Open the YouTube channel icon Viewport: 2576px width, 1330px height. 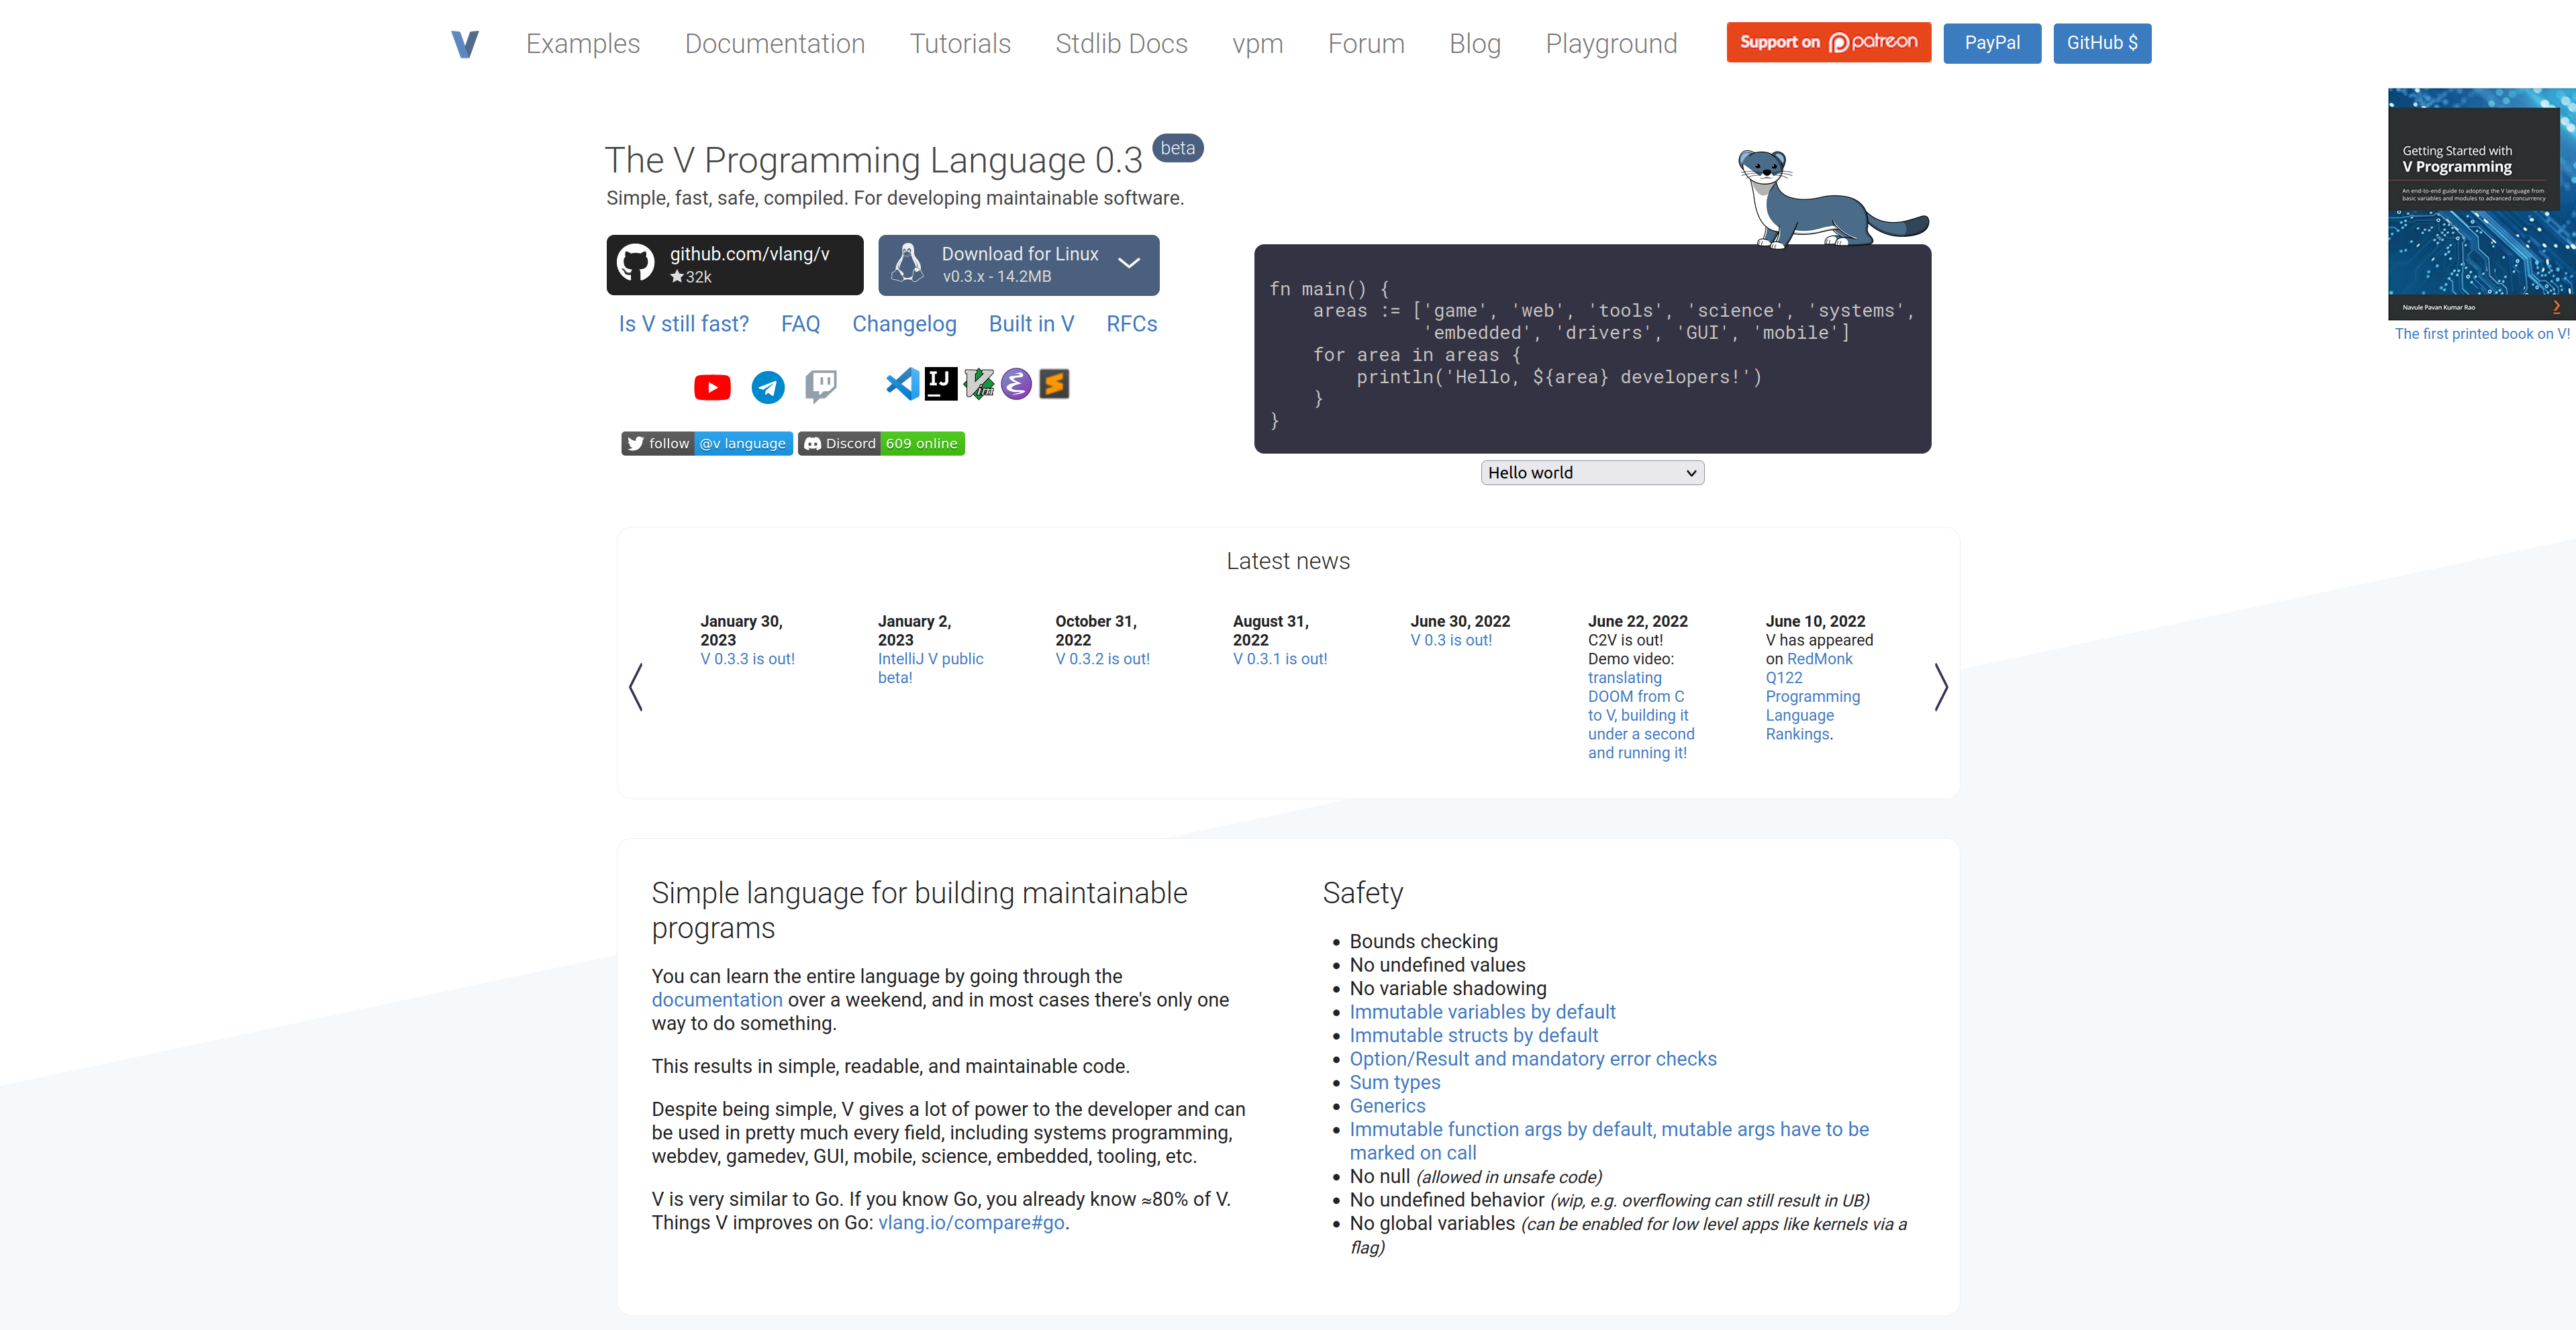pyautogui.click(x=712, y=387)
